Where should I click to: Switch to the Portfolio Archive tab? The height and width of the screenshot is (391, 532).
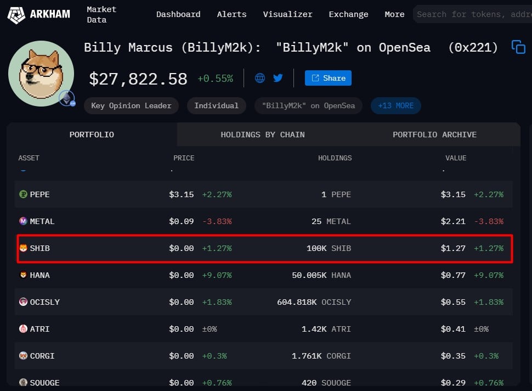tap(434, 135)
